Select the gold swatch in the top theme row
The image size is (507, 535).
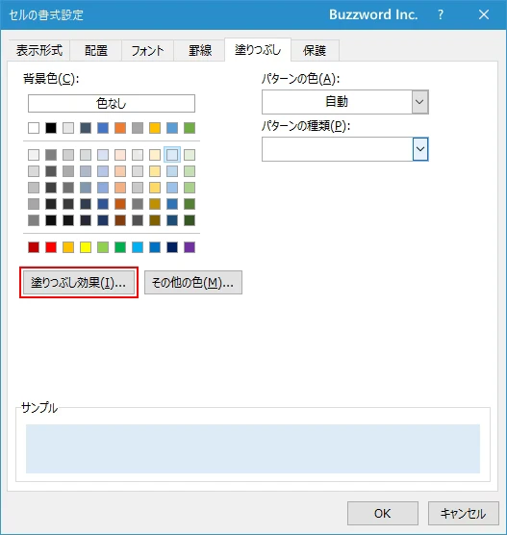tap(155, 128)
